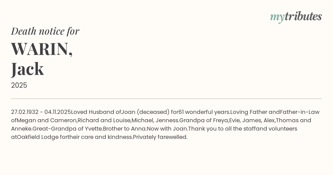The image size is (333, 175).
Task: Click the phrase "61 wonderful years"
Action: pos(204,112)
